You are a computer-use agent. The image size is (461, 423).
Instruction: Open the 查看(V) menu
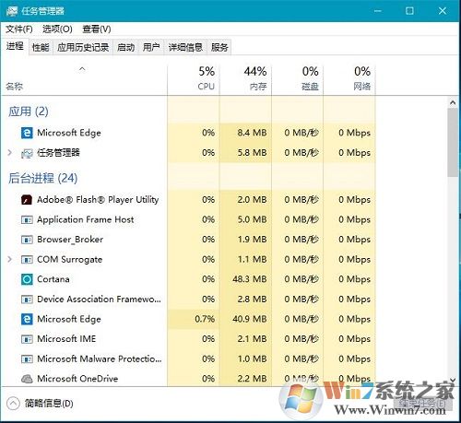click(97, 29)
